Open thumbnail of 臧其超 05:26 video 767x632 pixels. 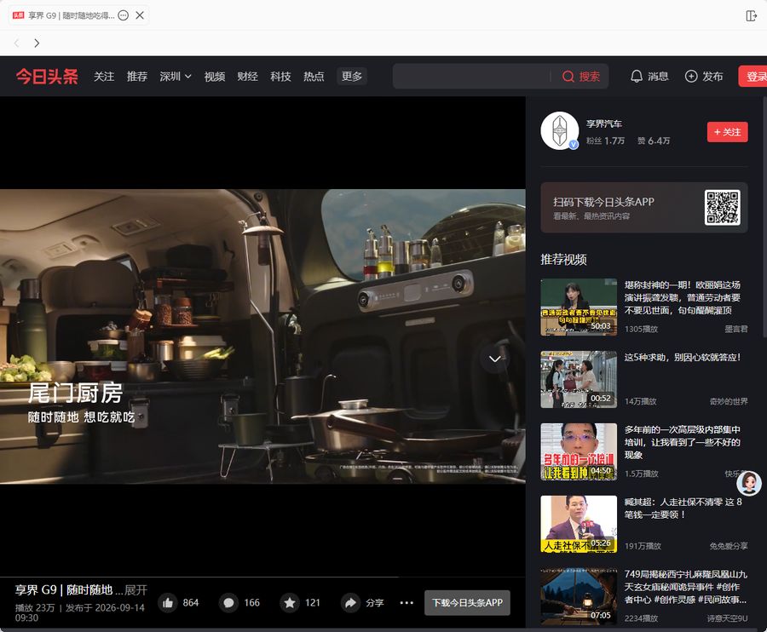click(579, 524)
